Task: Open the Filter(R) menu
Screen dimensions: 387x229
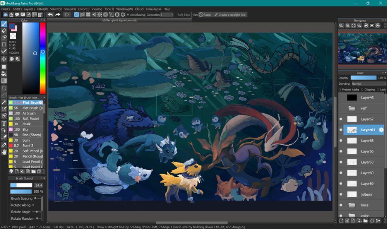Action: (42, 9)
